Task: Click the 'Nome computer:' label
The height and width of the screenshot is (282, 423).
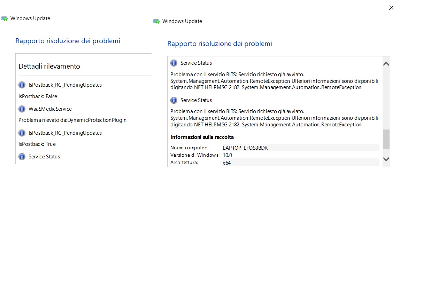Action: pyautogui.click(x=189, y=148)
